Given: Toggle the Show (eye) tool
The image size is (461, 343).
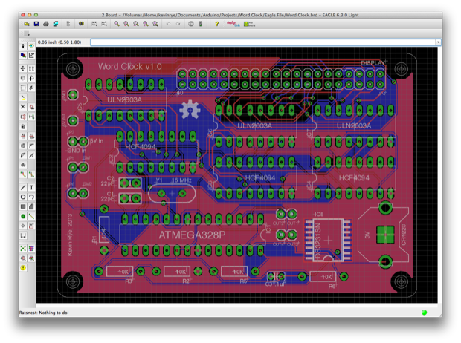Looking at the screenshot, I should pyautogui.click(x=31, y=46).
